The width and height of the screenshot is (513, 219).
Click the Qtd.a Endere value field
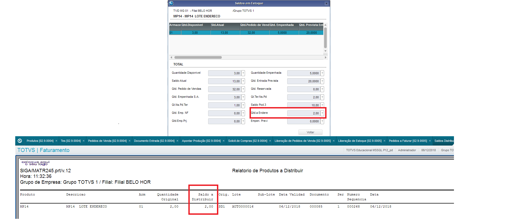click(304, 113)
